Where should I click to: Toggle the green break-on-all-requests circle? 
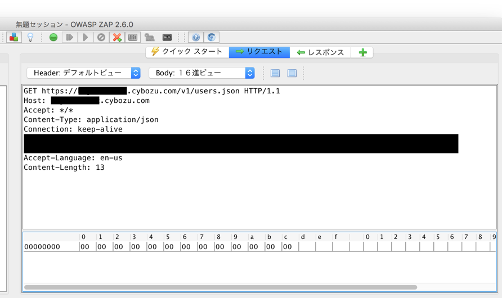pos(53,38)
